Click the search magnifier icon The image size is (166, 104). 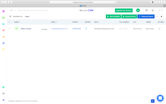pyautogui.click(x=12, y=10)
